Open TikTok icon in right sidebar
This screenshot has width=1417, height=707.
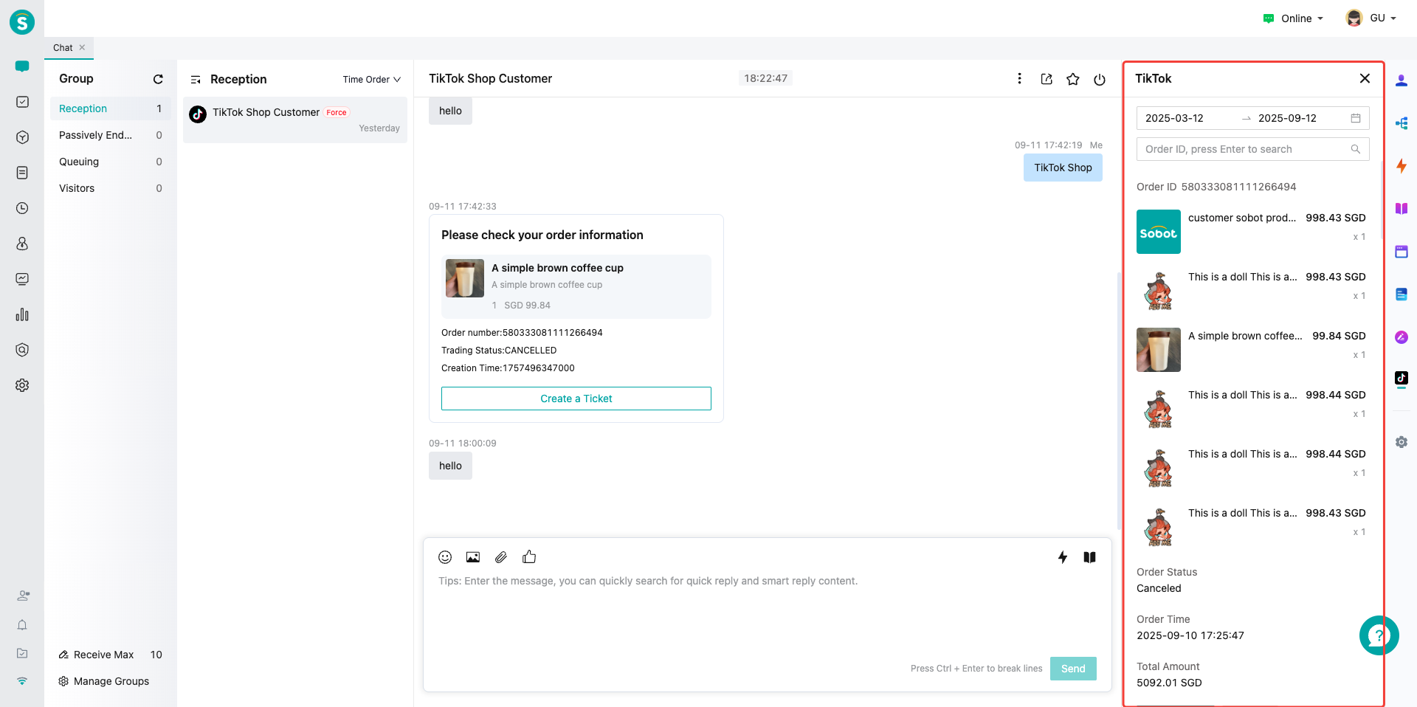(x=1401, y=378)
